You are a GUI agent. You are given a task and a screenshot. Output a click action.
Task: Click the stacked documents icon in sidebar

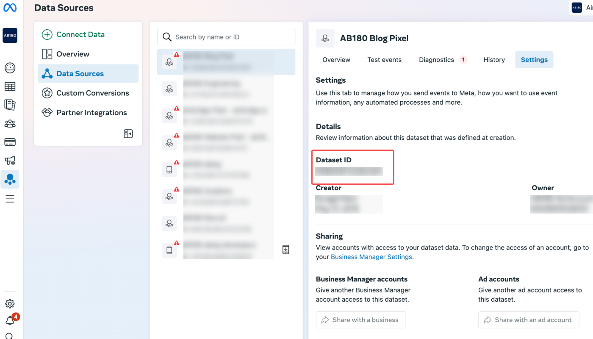click(10, 105)
